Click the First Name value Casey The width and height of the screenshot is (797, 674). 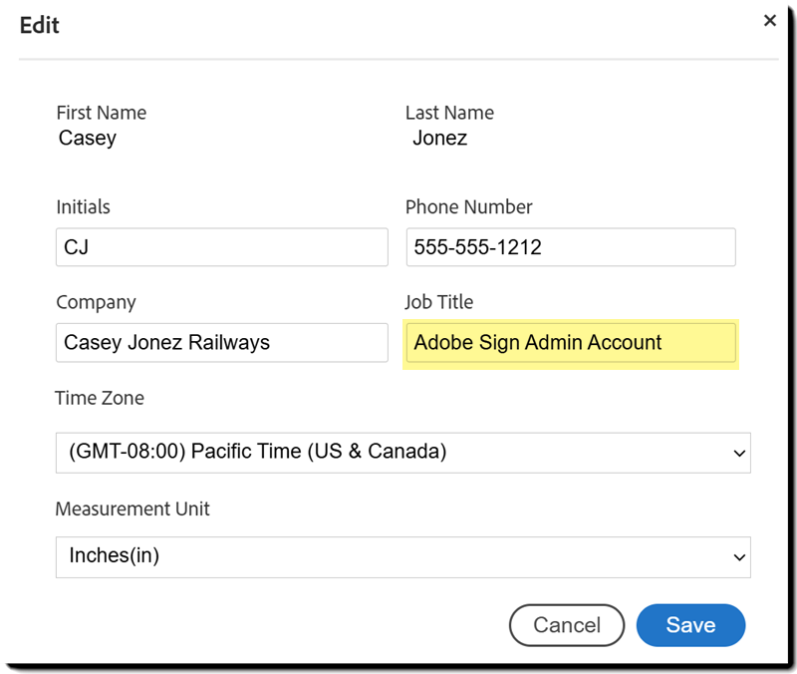(88, 139)
